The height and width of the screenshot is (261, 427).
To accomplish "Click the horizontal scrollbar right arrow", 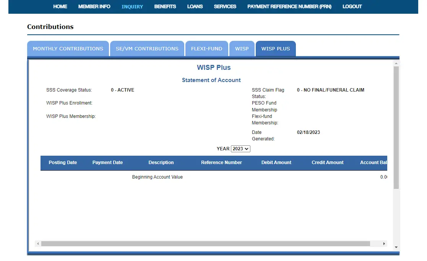I will (x=384, y=243).
